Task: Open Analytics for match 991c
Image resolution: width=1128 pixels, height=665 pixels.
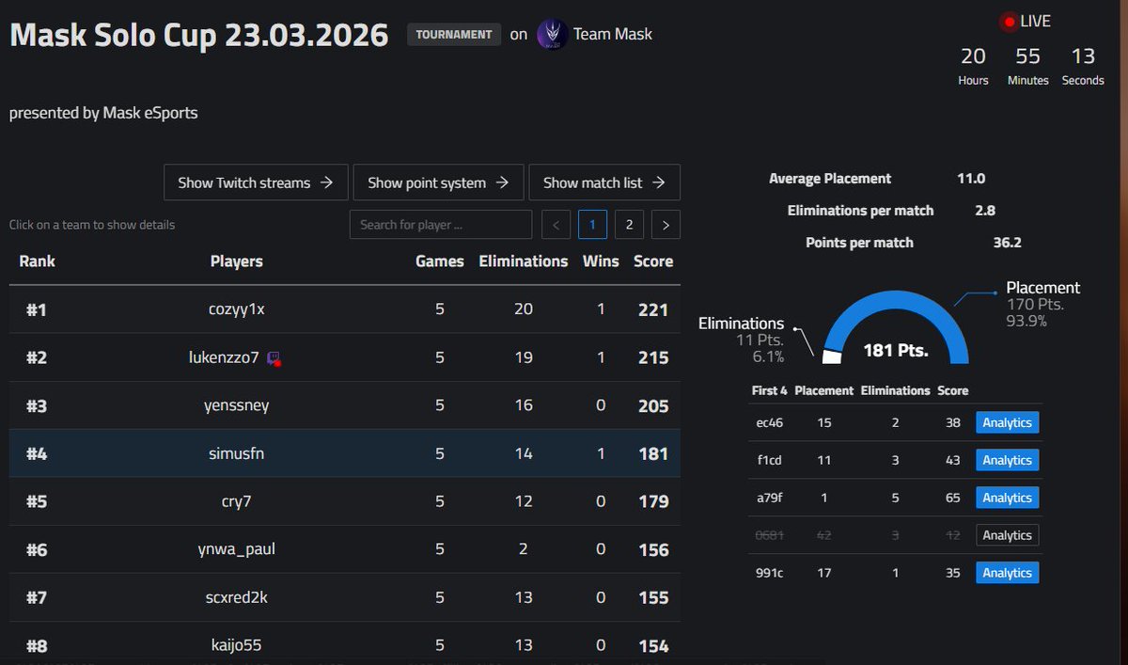Action: (1007, 573)
